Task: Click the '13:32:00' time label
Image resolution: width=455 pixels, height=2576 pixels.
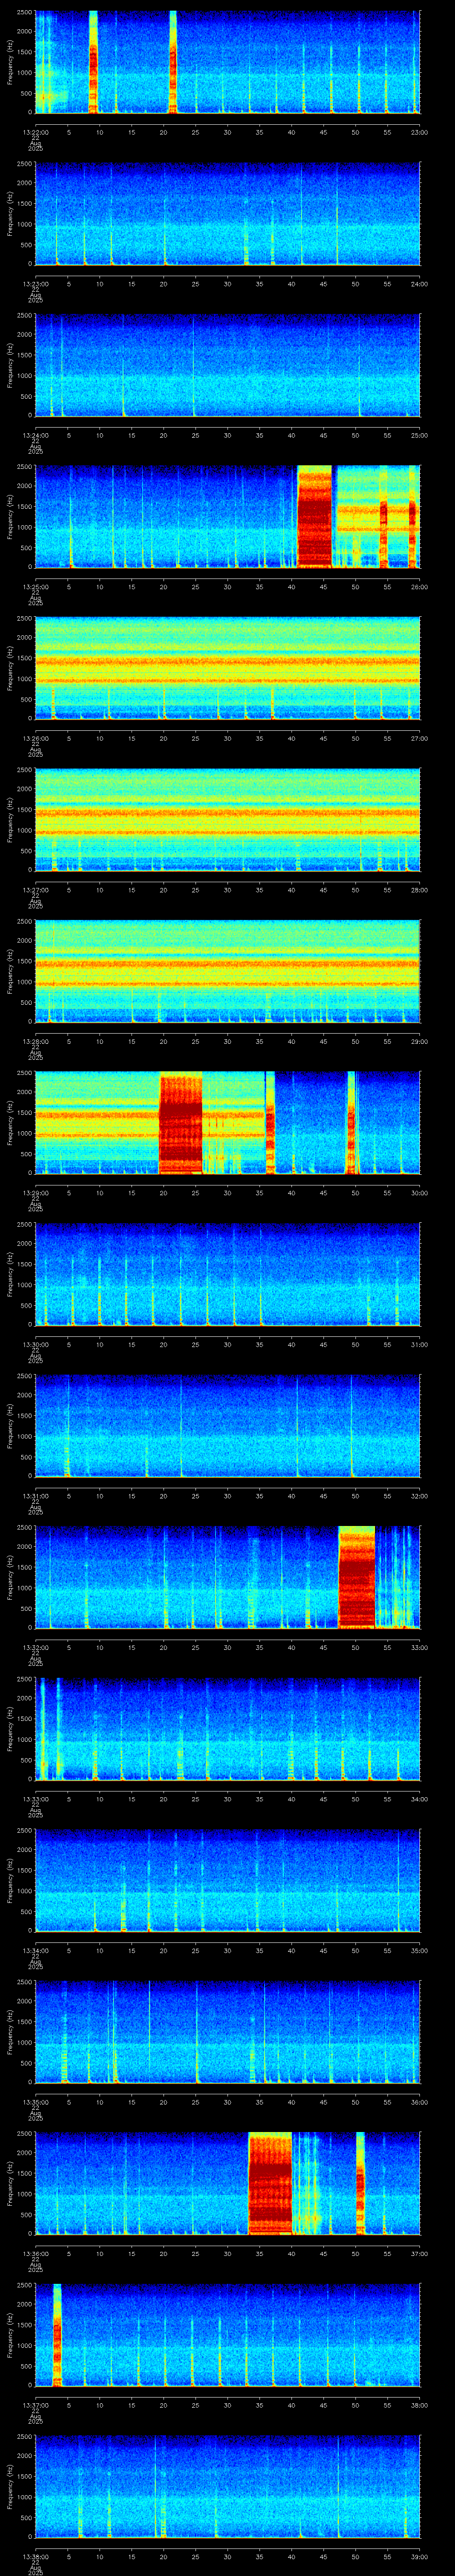Action: (x=36, y=1647)
